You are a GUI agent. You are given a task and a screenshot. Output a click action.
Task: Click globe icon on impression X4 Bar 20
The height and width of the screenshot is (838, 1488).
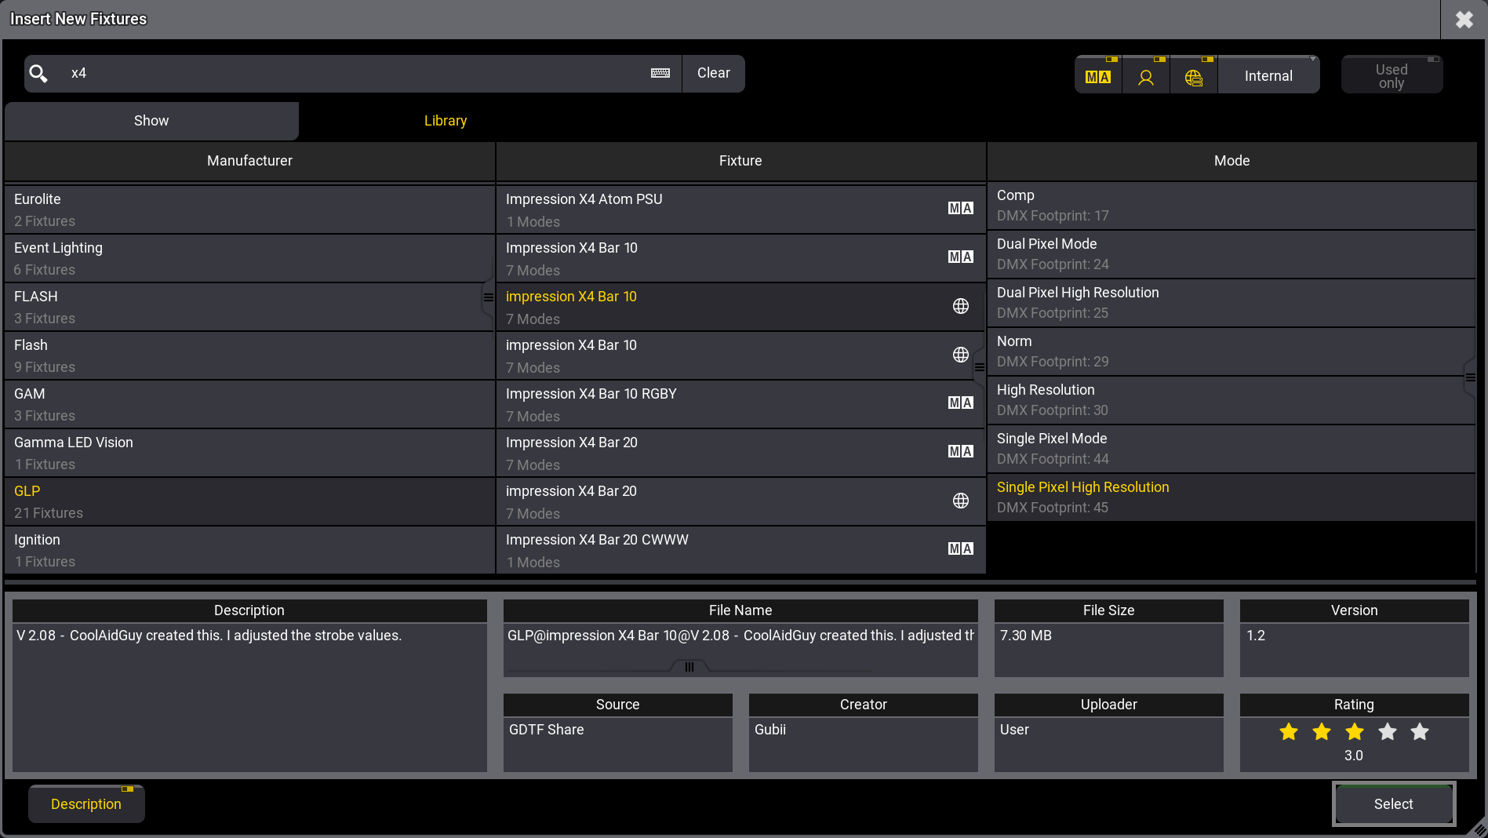[960, 501]
